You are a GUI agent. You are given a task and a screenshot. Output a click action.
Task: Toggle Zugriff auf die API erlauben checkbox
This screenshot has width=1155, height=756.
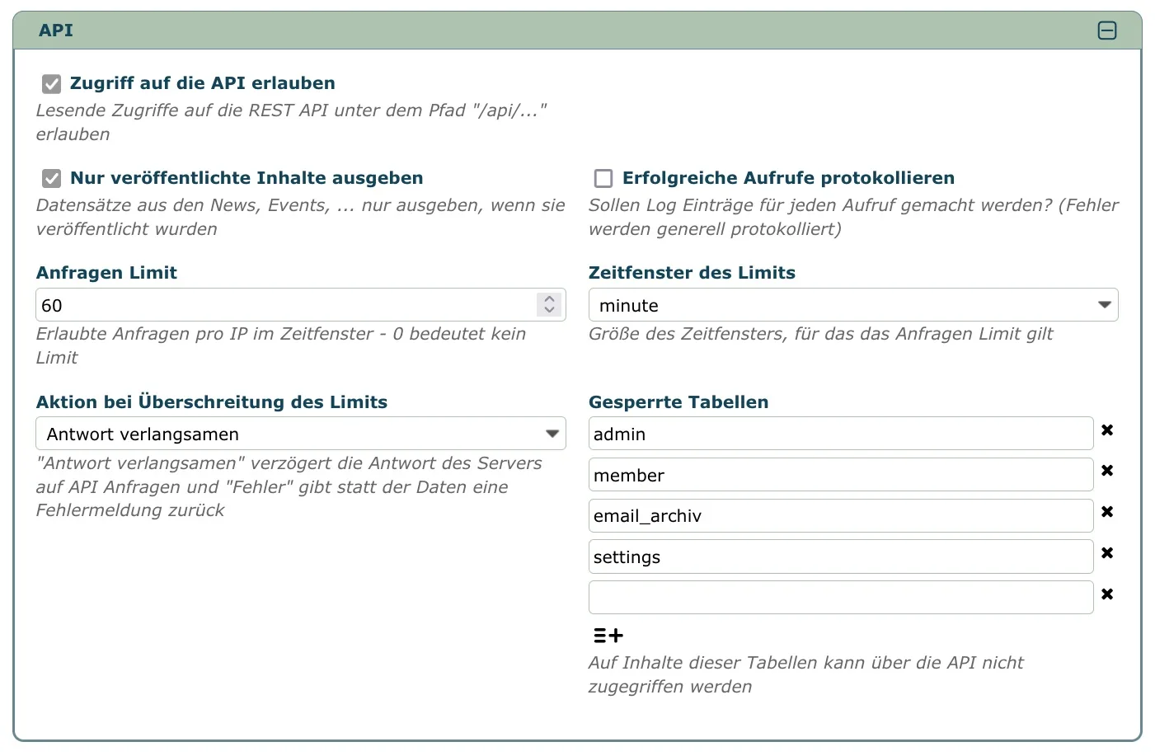point(52,83)
